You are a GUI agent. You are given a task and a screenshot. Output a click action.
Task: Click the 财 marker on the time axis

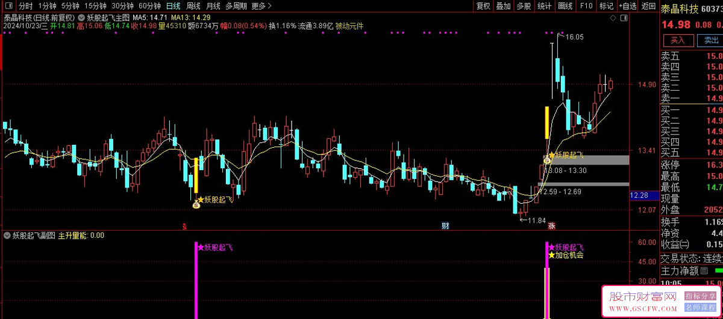(x=445, y=226)
